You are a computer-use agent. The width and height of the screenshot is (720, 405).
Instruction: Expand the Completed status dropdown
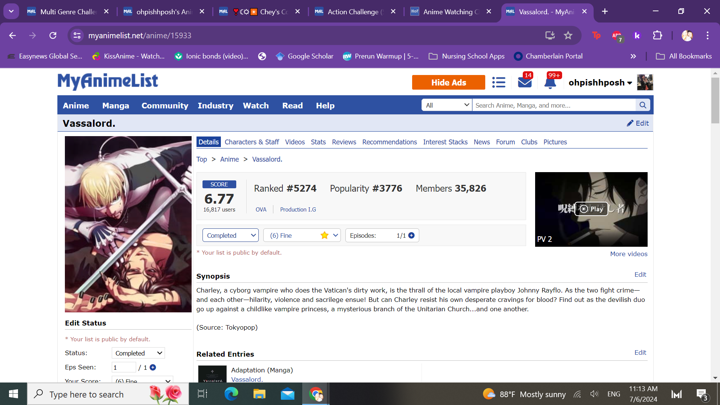[230, 235]
